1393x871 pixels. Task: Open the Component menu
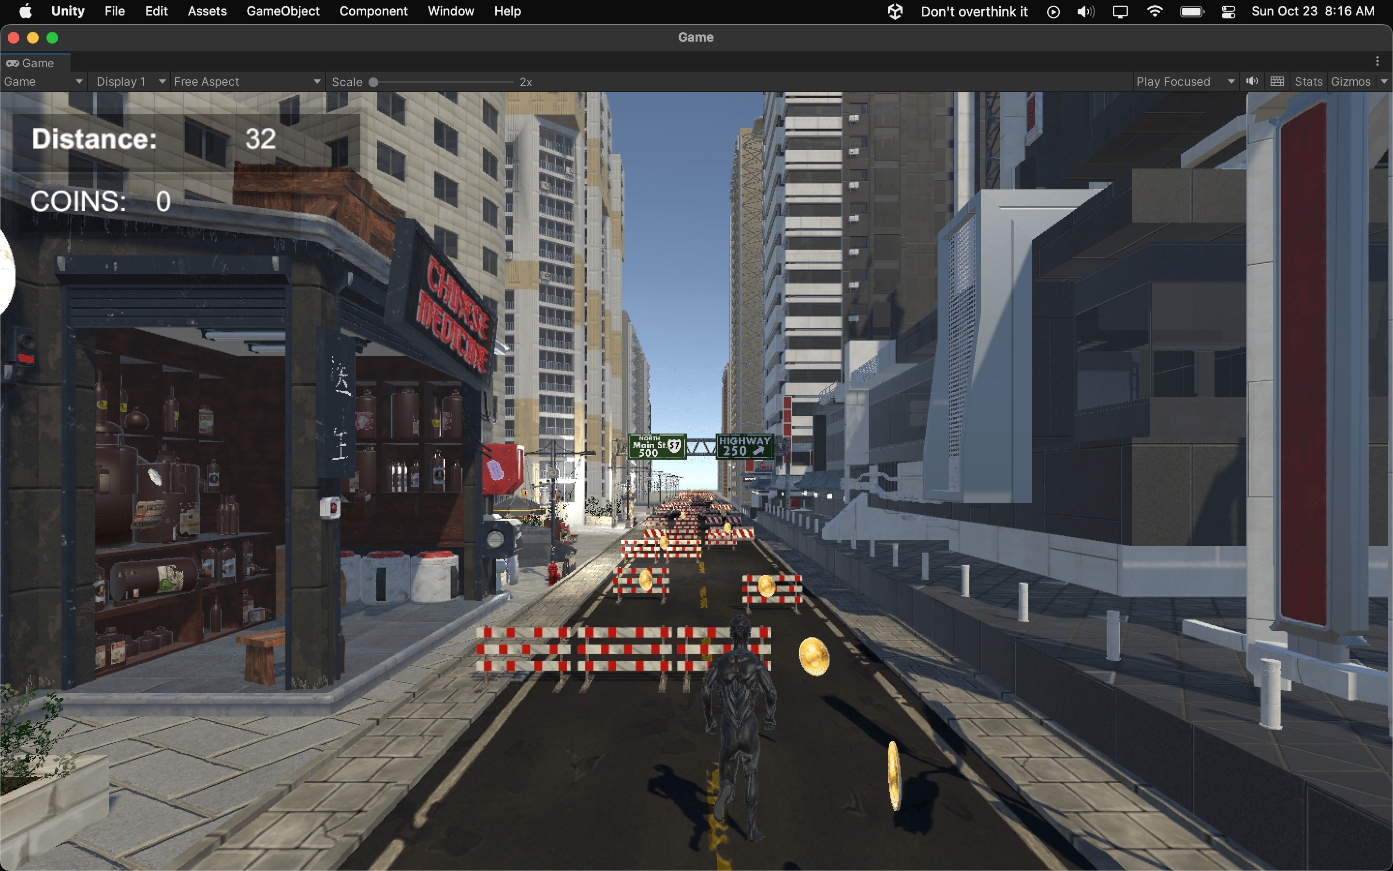click(x=373, y=11)
